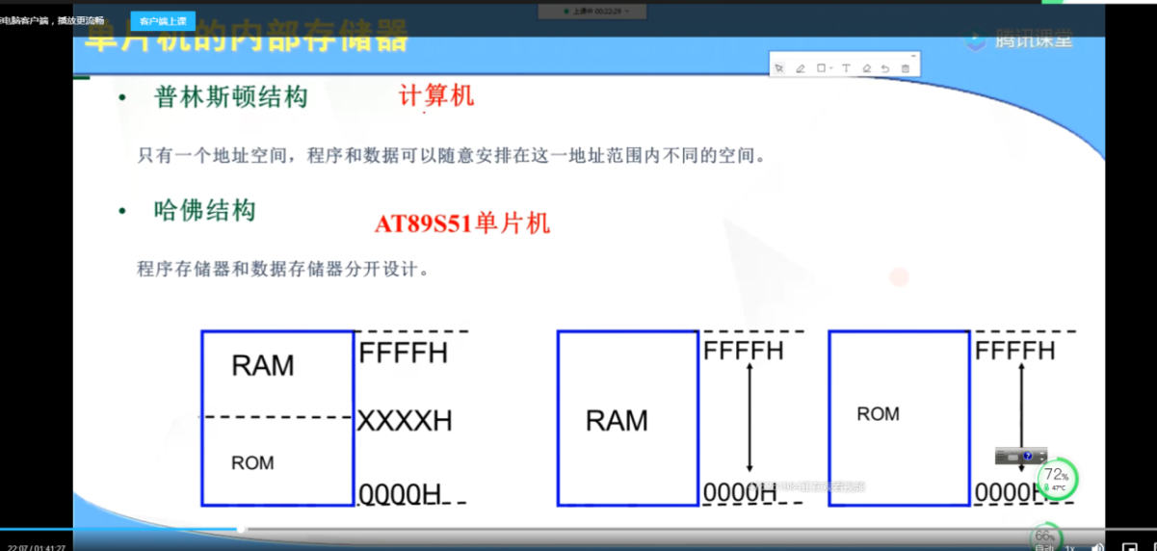Click the 72% temperature monitor widget

pos(1057,479)
